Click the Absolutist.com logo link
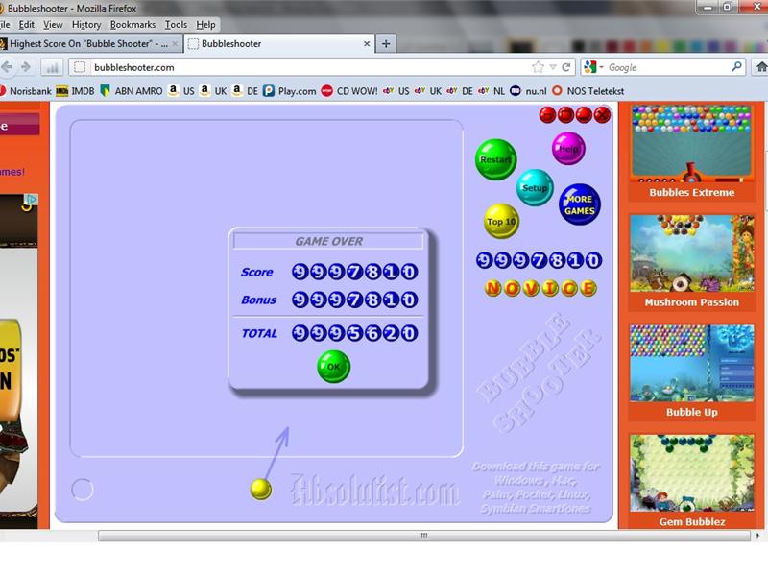Image resolution: width=768 pixels, height=576 pixels. coord(374,490)
